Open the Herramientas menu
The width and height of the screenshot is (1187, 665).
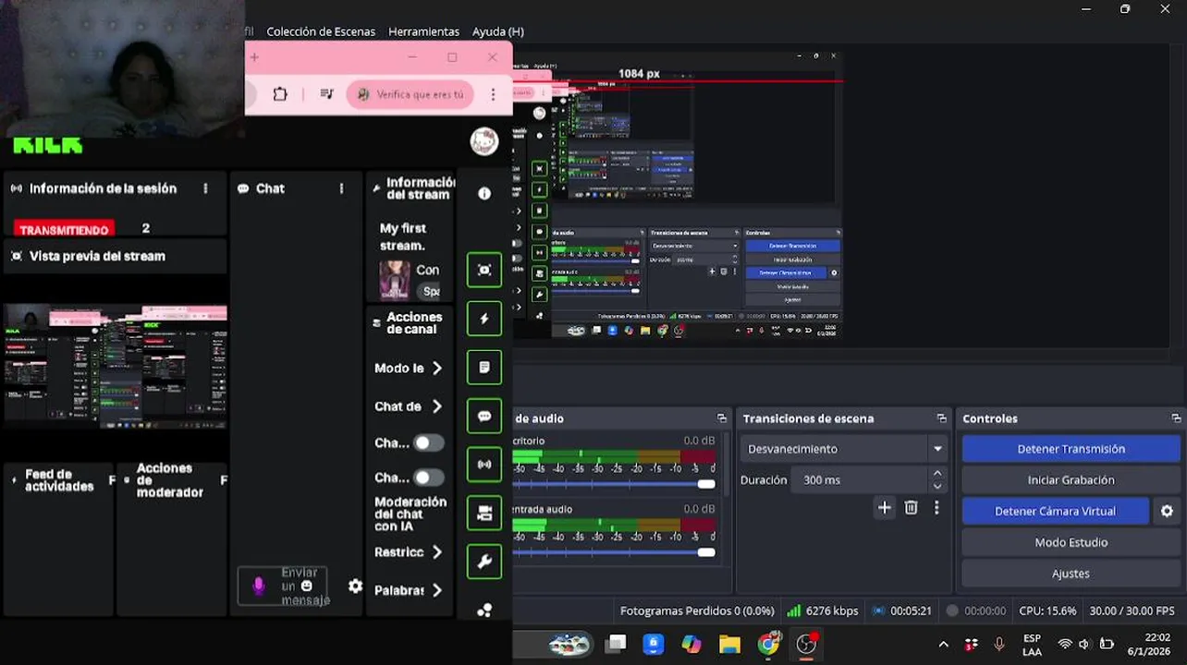click(x=423, y=31)
